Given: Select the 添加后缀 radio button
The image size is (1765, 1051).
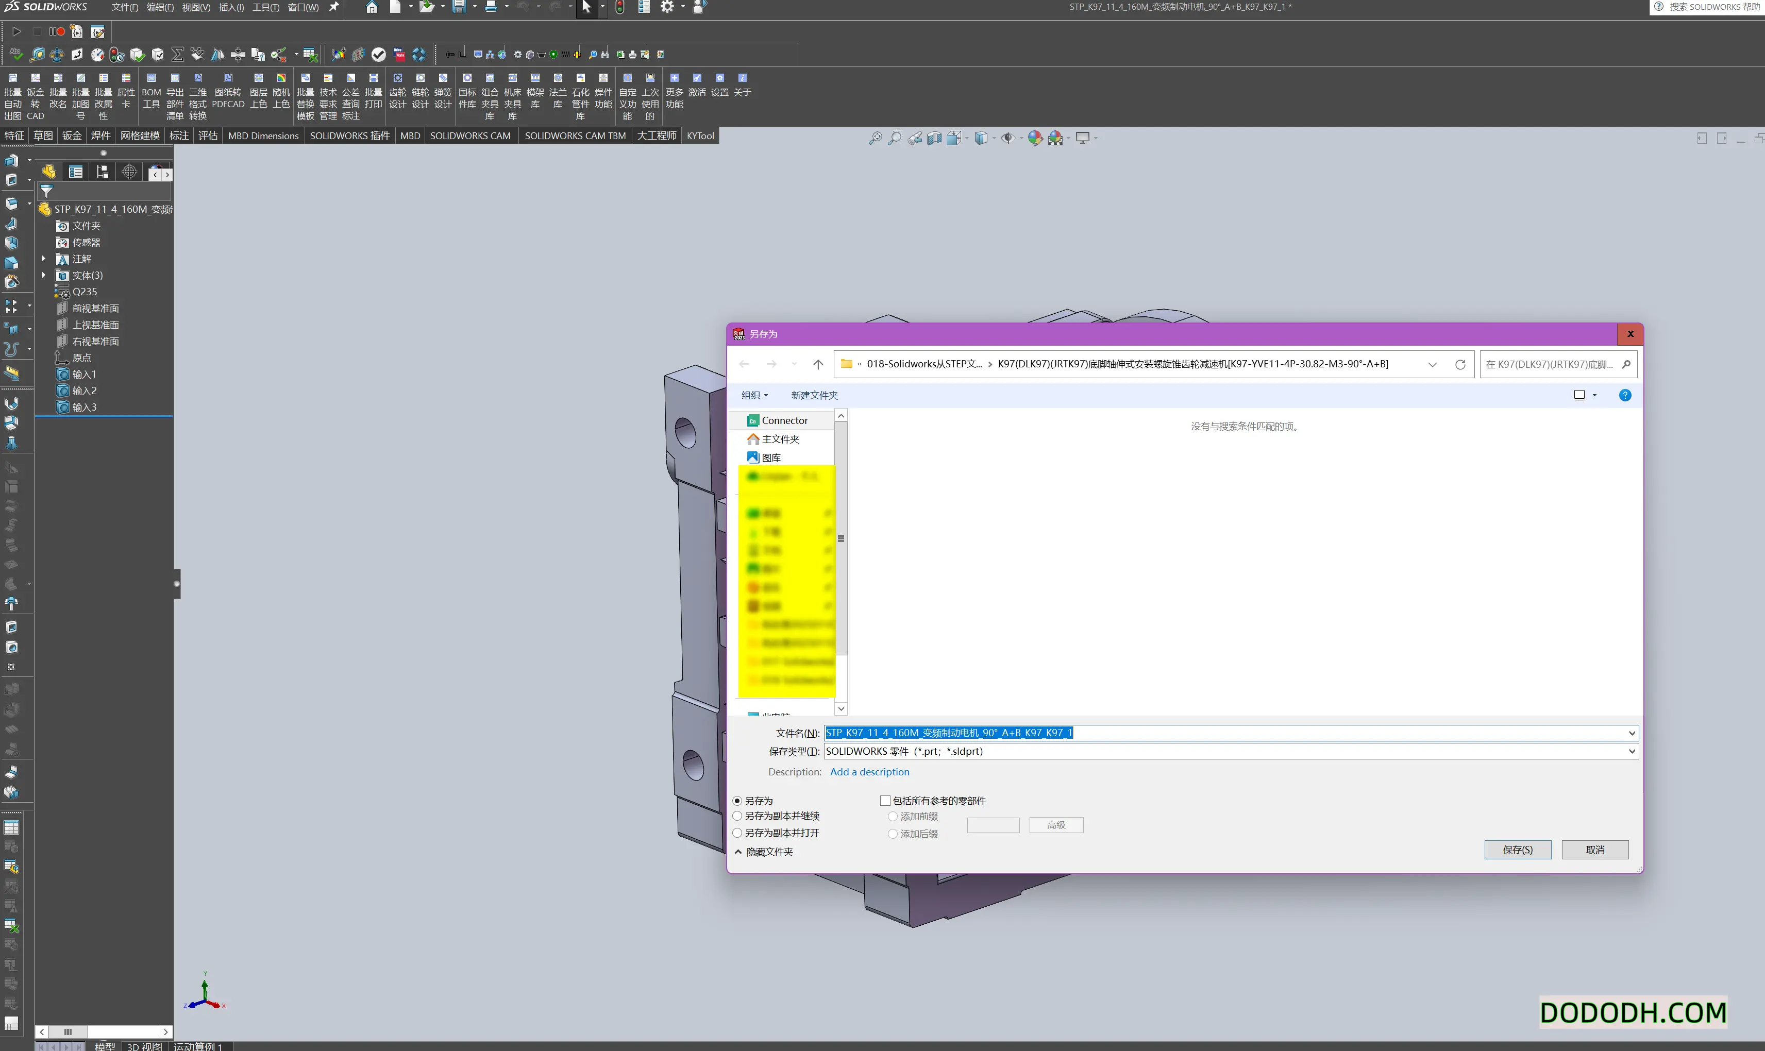Looking at the screenshot, I should [893, 834].
